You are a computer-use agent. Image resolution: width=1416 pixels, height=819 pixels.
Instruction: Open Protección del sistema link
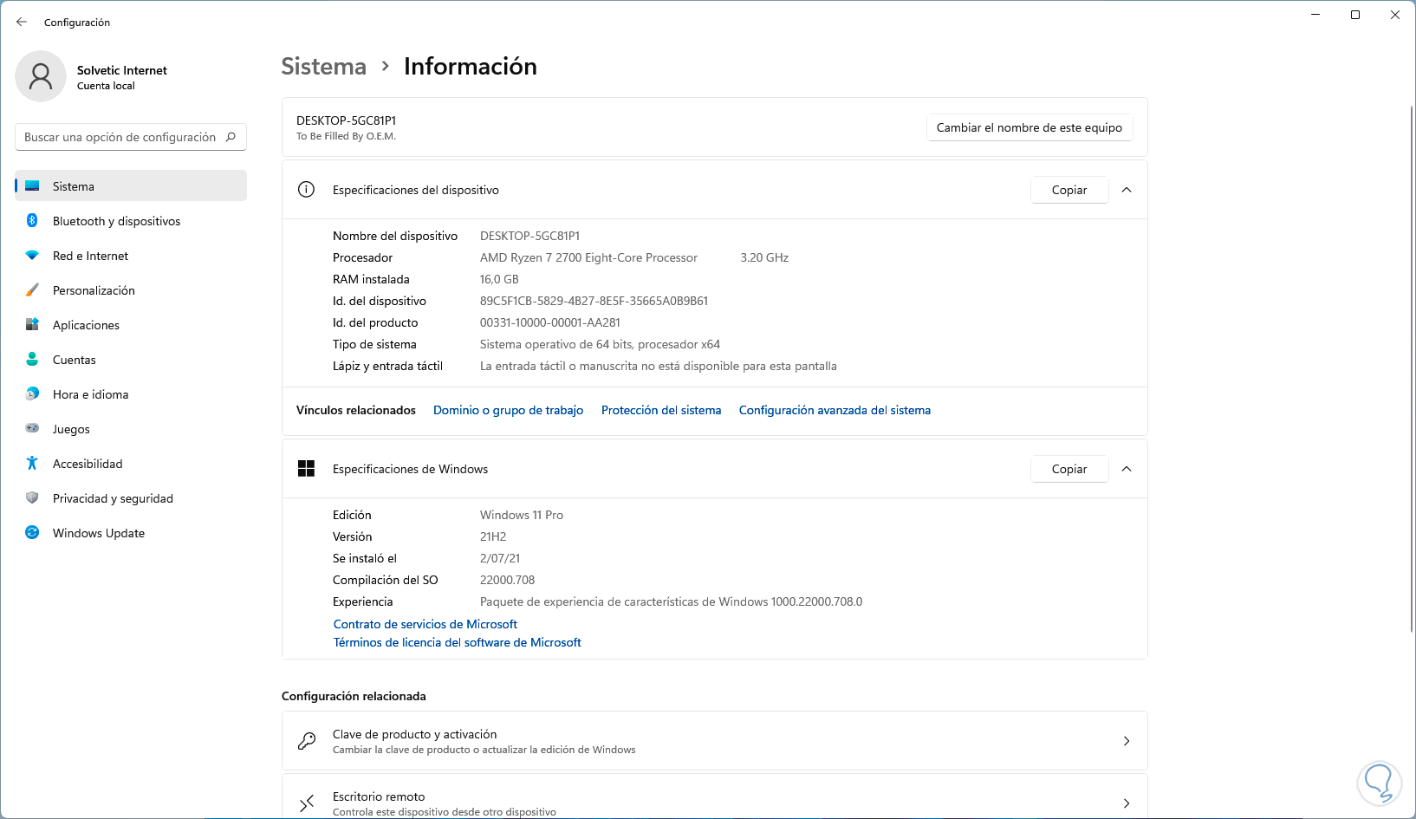(661, 410)
